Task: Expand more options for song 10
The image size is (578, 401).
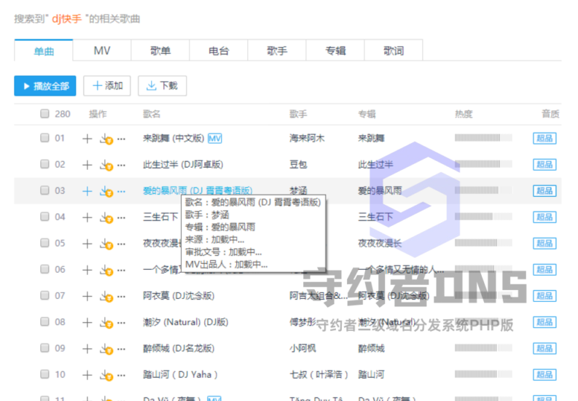Action: pos(121,375)
